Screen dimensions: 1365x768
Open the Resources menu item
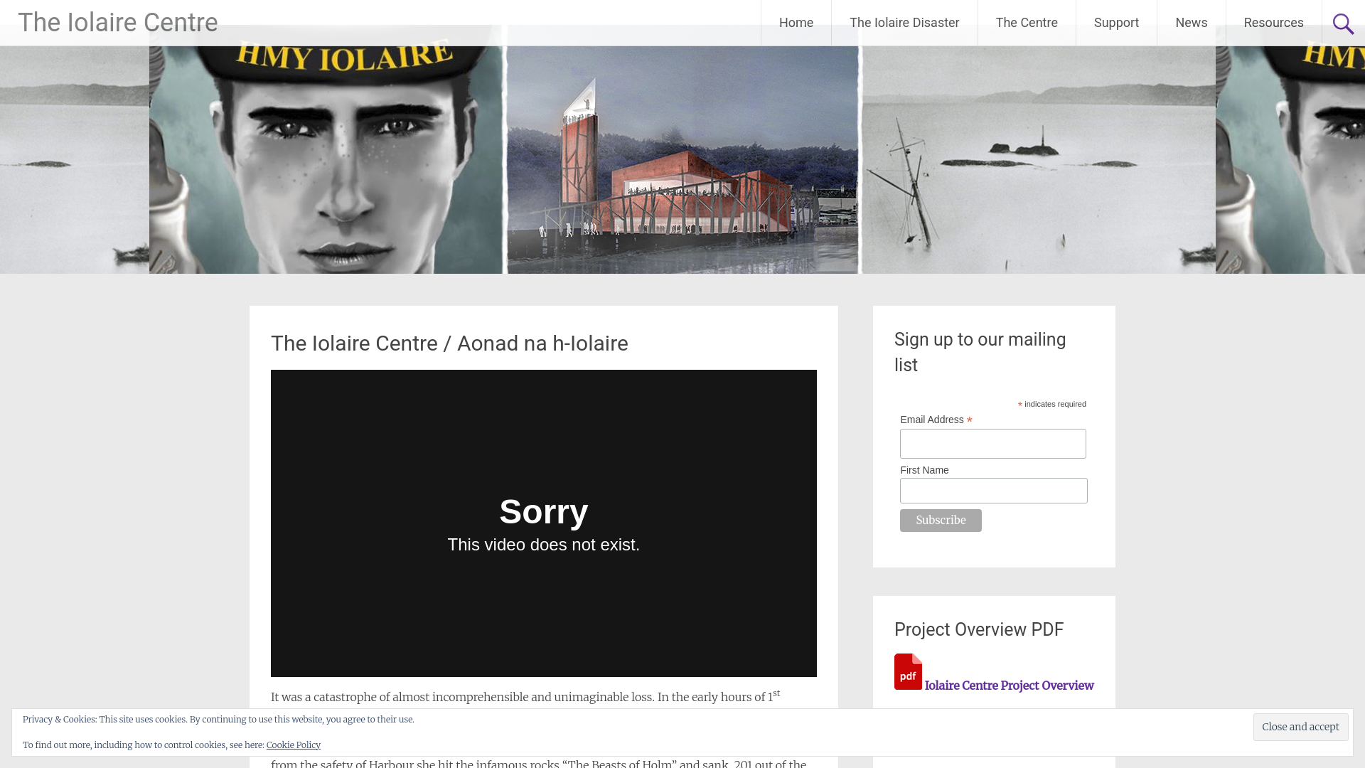pyautogui.click(x=1273, y=23)
